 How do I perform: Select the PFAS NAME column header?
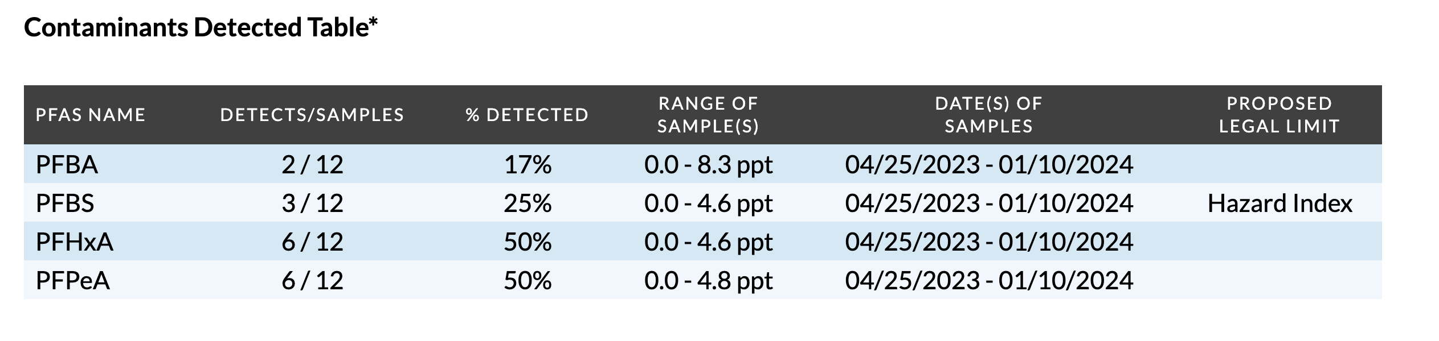point(91,115)
